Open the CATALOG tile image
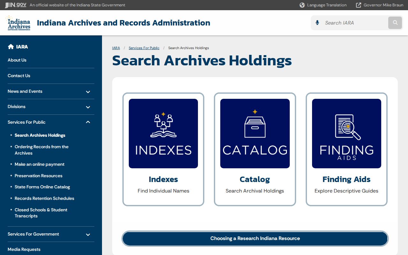This screenshot has height=255, width=408. pos(255,134)
